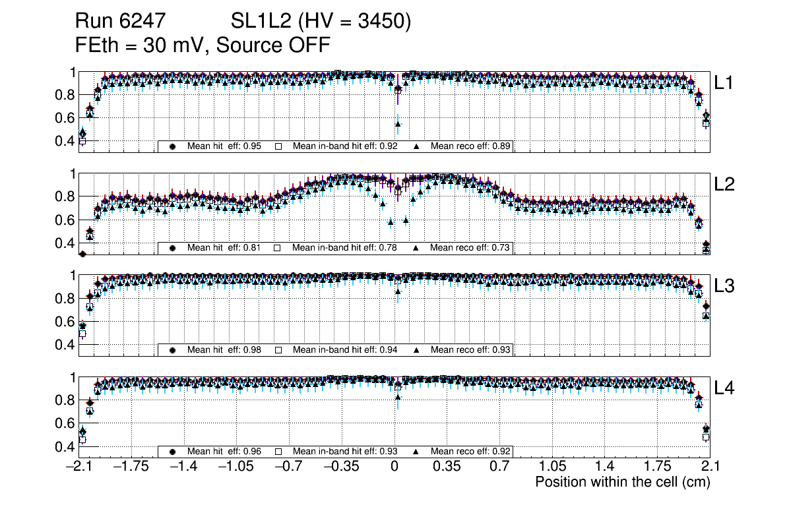Select the 'Mean hit eff: 0.95' legend entry

tap(224, 146)
